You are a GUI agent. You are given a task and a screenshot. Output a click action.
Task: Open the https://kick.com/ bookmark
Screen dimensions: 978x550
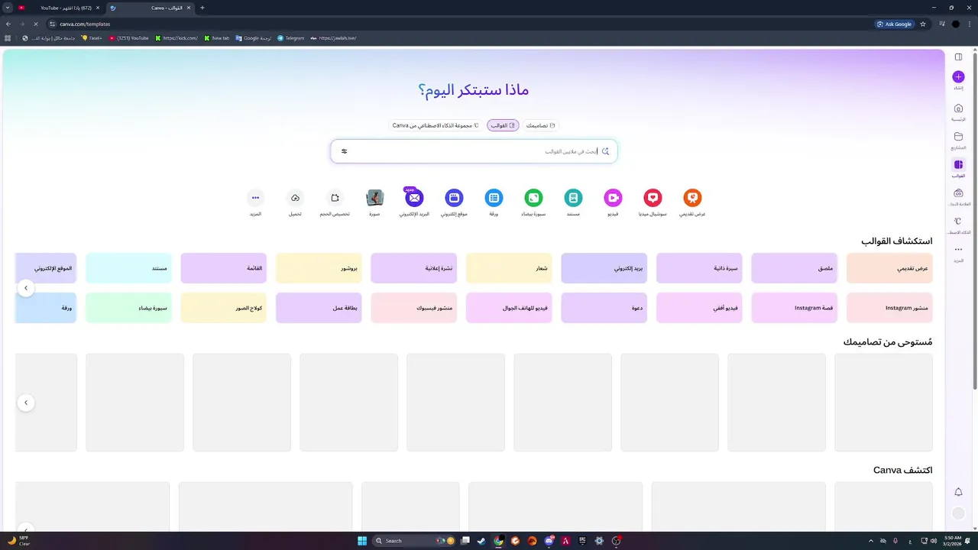coord(176,38)
